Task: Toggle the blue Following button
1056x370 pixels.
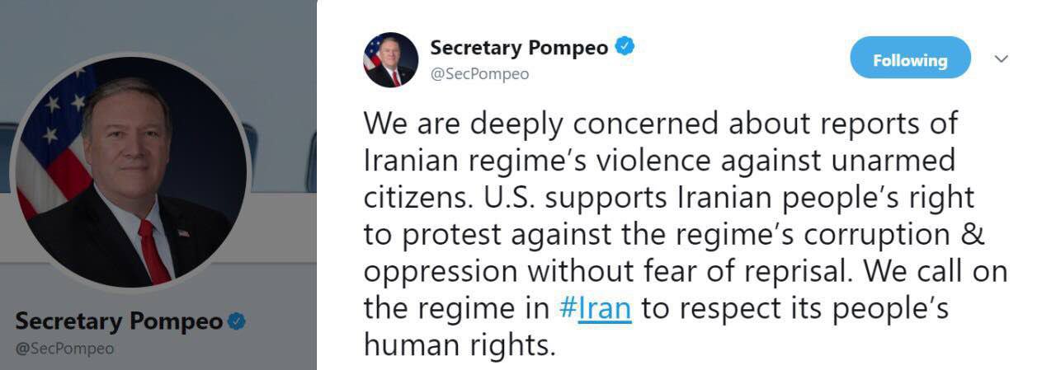Action: pyautogui.click(x=910, y=59)
